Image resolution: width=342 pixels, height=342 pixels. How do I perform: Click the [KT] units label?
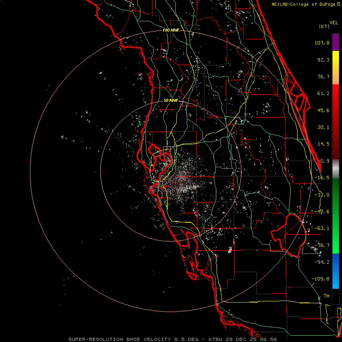point(325,26)
